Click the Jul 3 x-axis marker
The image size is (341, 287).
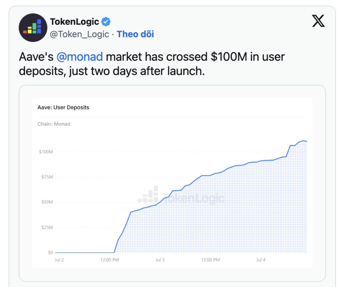(160, 260)
